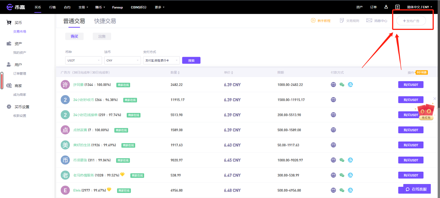
Task: Click 购买USDT for 许同晏
Action: click(411, 85)
